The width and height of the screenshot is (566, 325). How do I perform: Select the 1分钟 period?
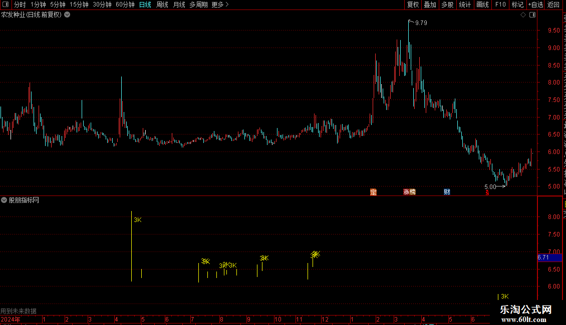coord(38,4)
